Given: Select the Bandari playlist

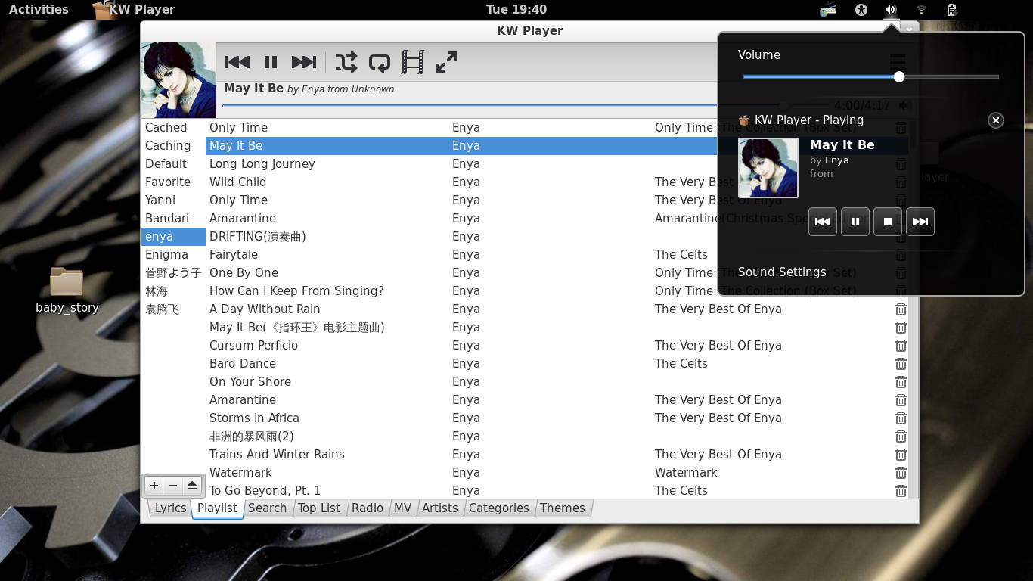Looking at the screenshot, I should [x=173, y=219].
